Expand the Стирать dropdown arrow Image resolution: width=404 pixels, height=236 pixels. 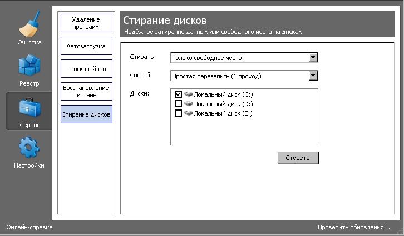click(x=313, y=57)
